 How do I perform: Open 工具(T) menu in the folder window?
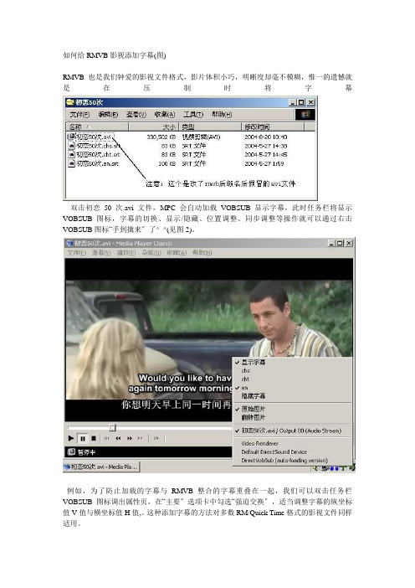point(193,115)
